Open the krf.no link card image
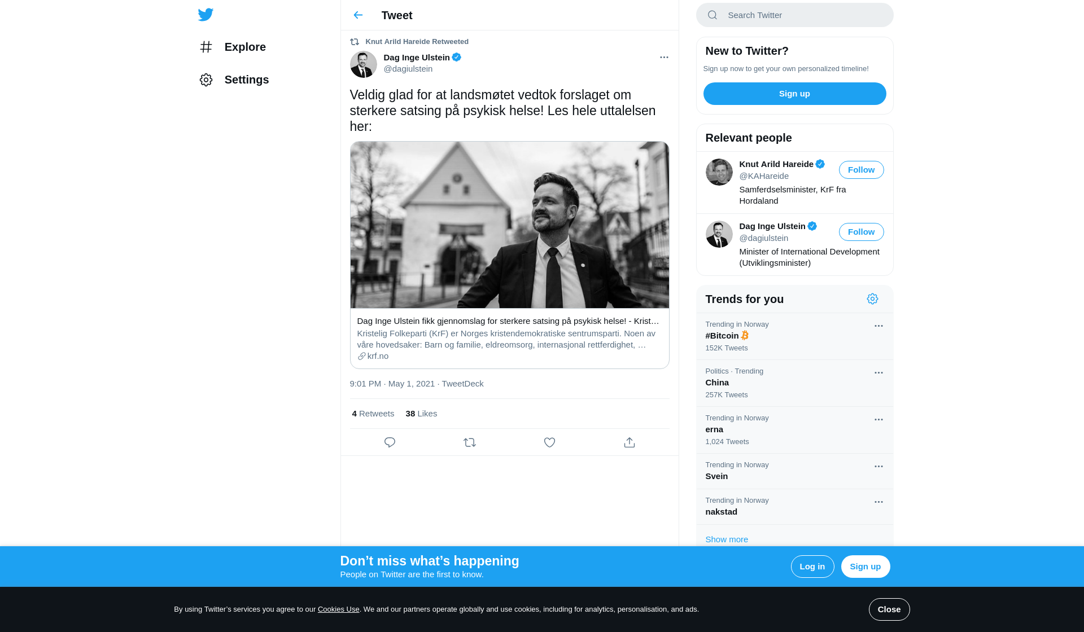 pos(510,225)
